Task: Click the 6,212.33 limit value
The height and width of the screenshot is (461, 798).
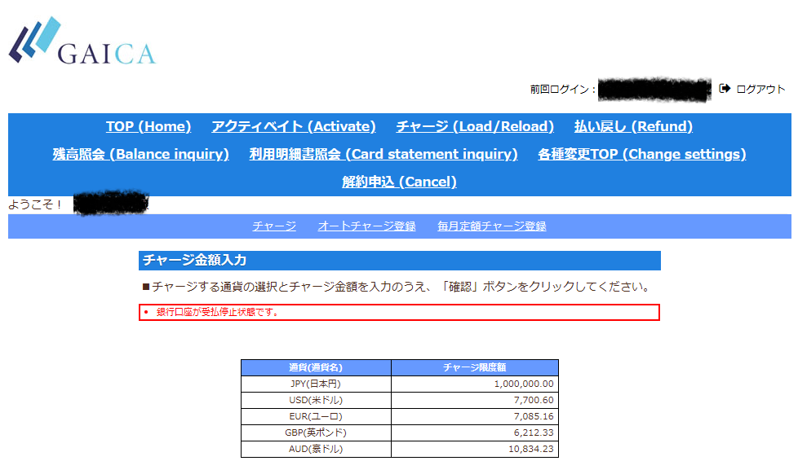Action: click(534, 432)
